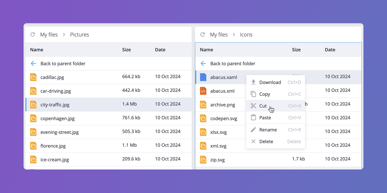Click image icon of codepen.svg

[203, 118]
